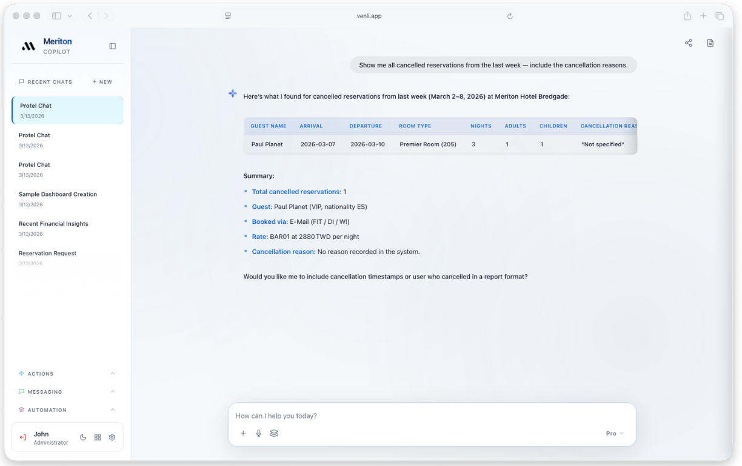
Task: Click the plus attachment icon in chat box
Action: 243,433
